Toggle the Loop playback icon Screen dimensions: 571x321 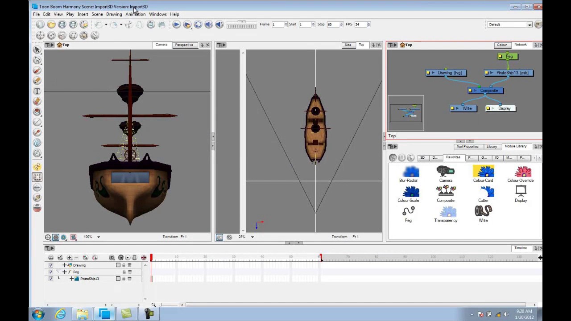tap(198, 25)
